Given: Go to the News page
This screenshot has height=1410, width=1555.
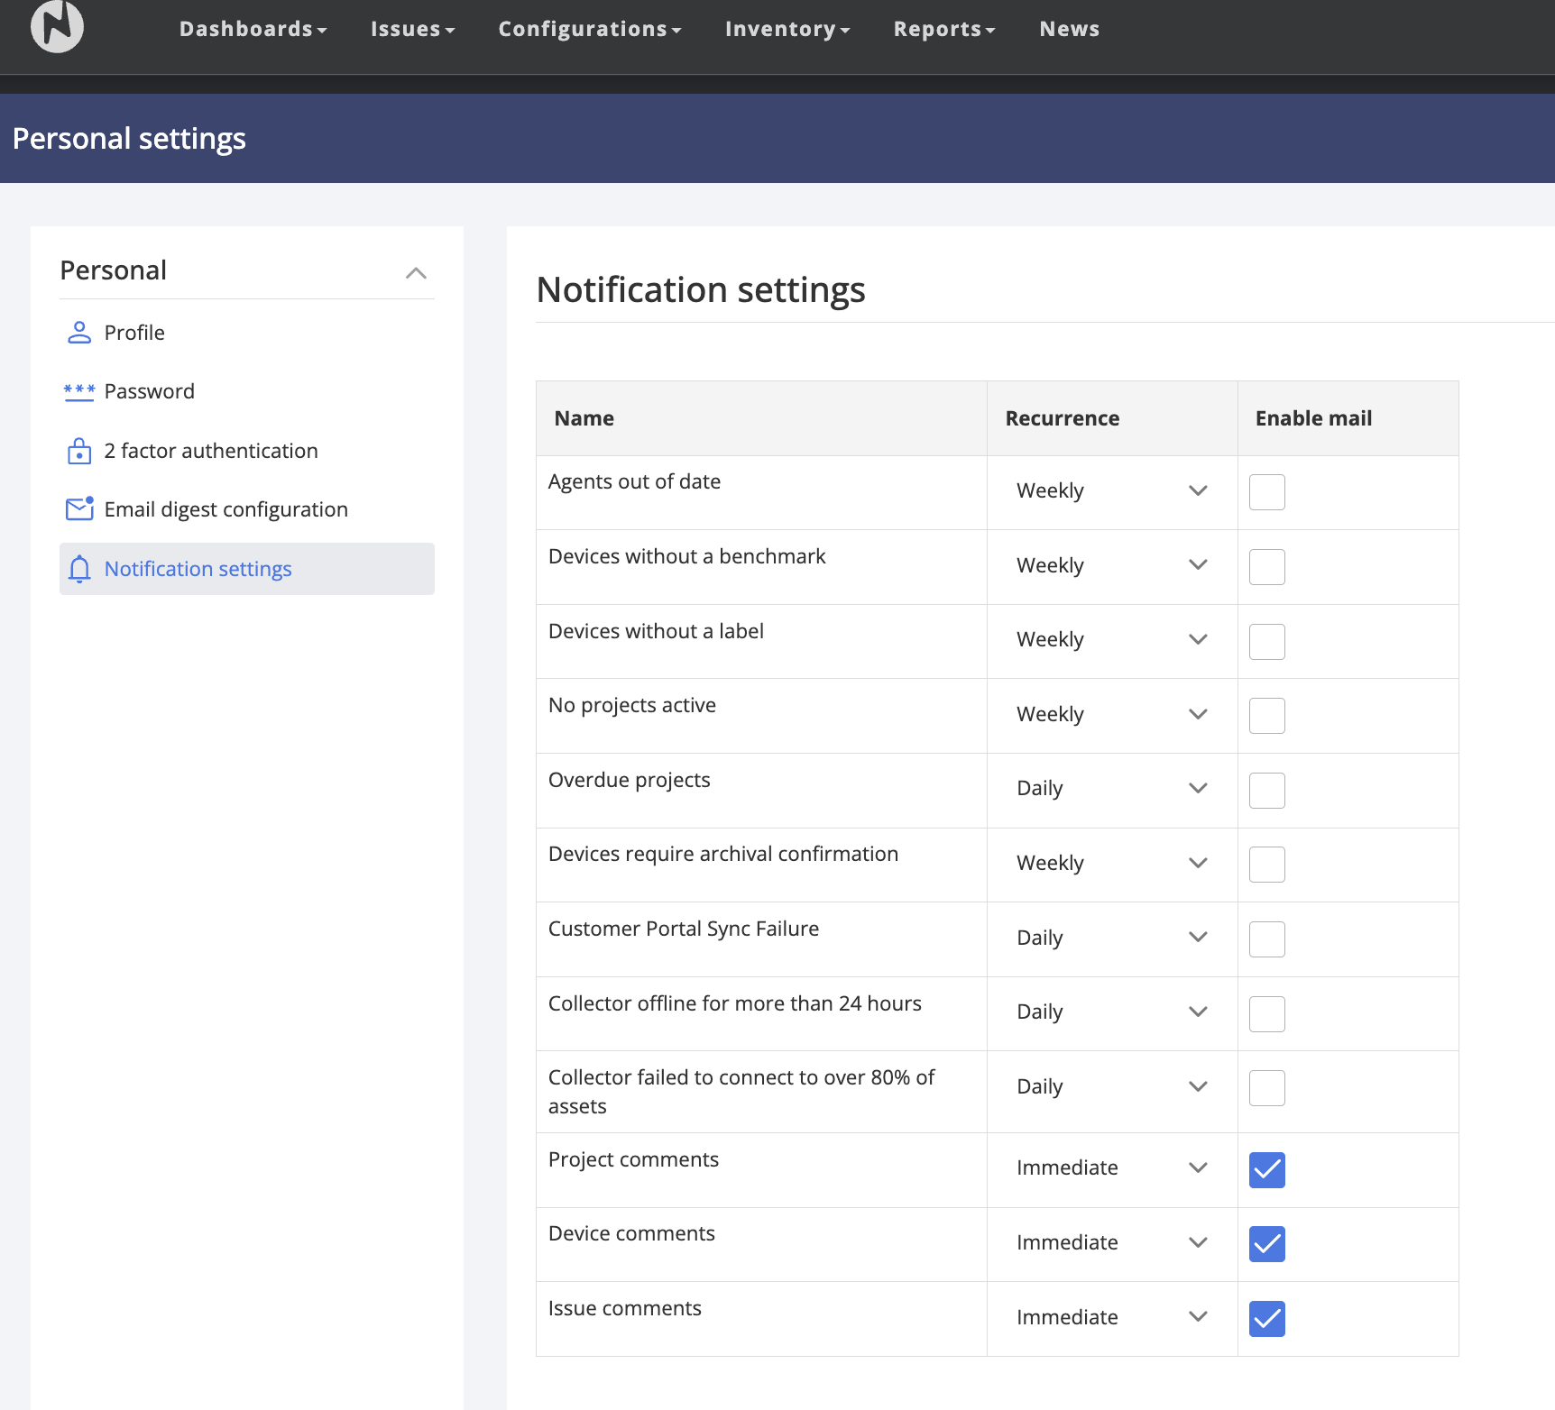Looking at the screenshot, I should (x=1069, y=29).
